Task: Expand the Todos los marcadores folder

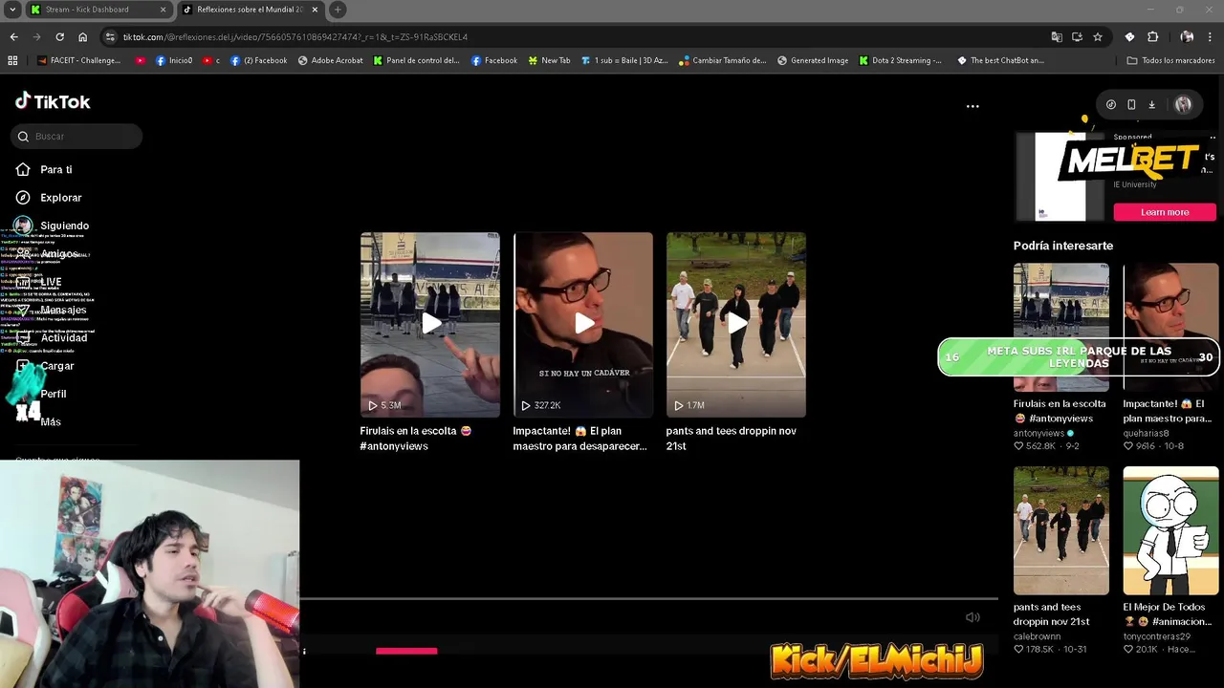Action: coord(1170,60)
